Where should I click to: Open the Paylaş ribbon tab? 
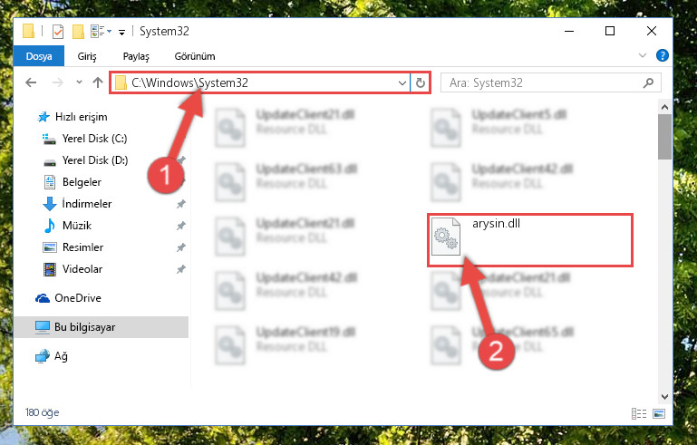pyautogui.click(x=136, y=56)
